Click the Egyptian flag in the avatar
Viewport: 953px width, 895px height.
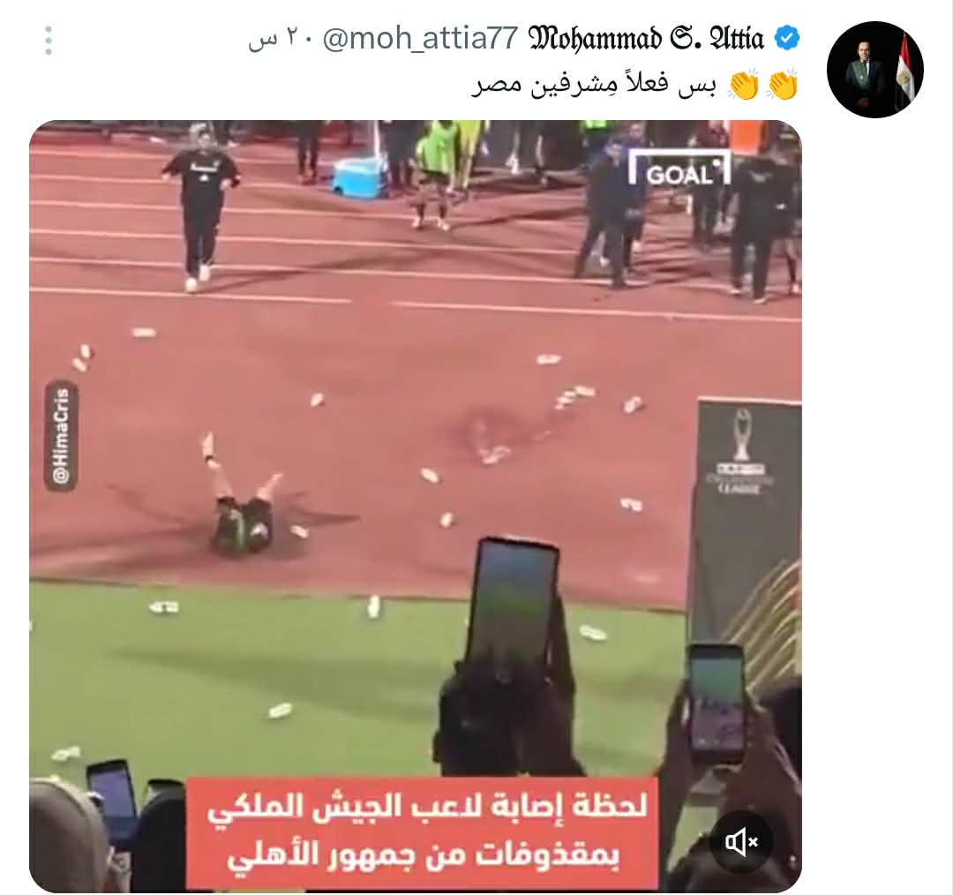point(904,72)
